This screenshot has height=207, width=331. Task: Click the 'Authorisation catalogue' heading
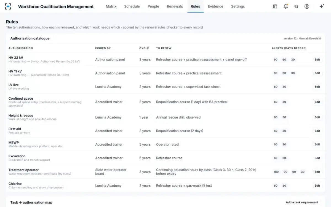[x=30, y=38]
